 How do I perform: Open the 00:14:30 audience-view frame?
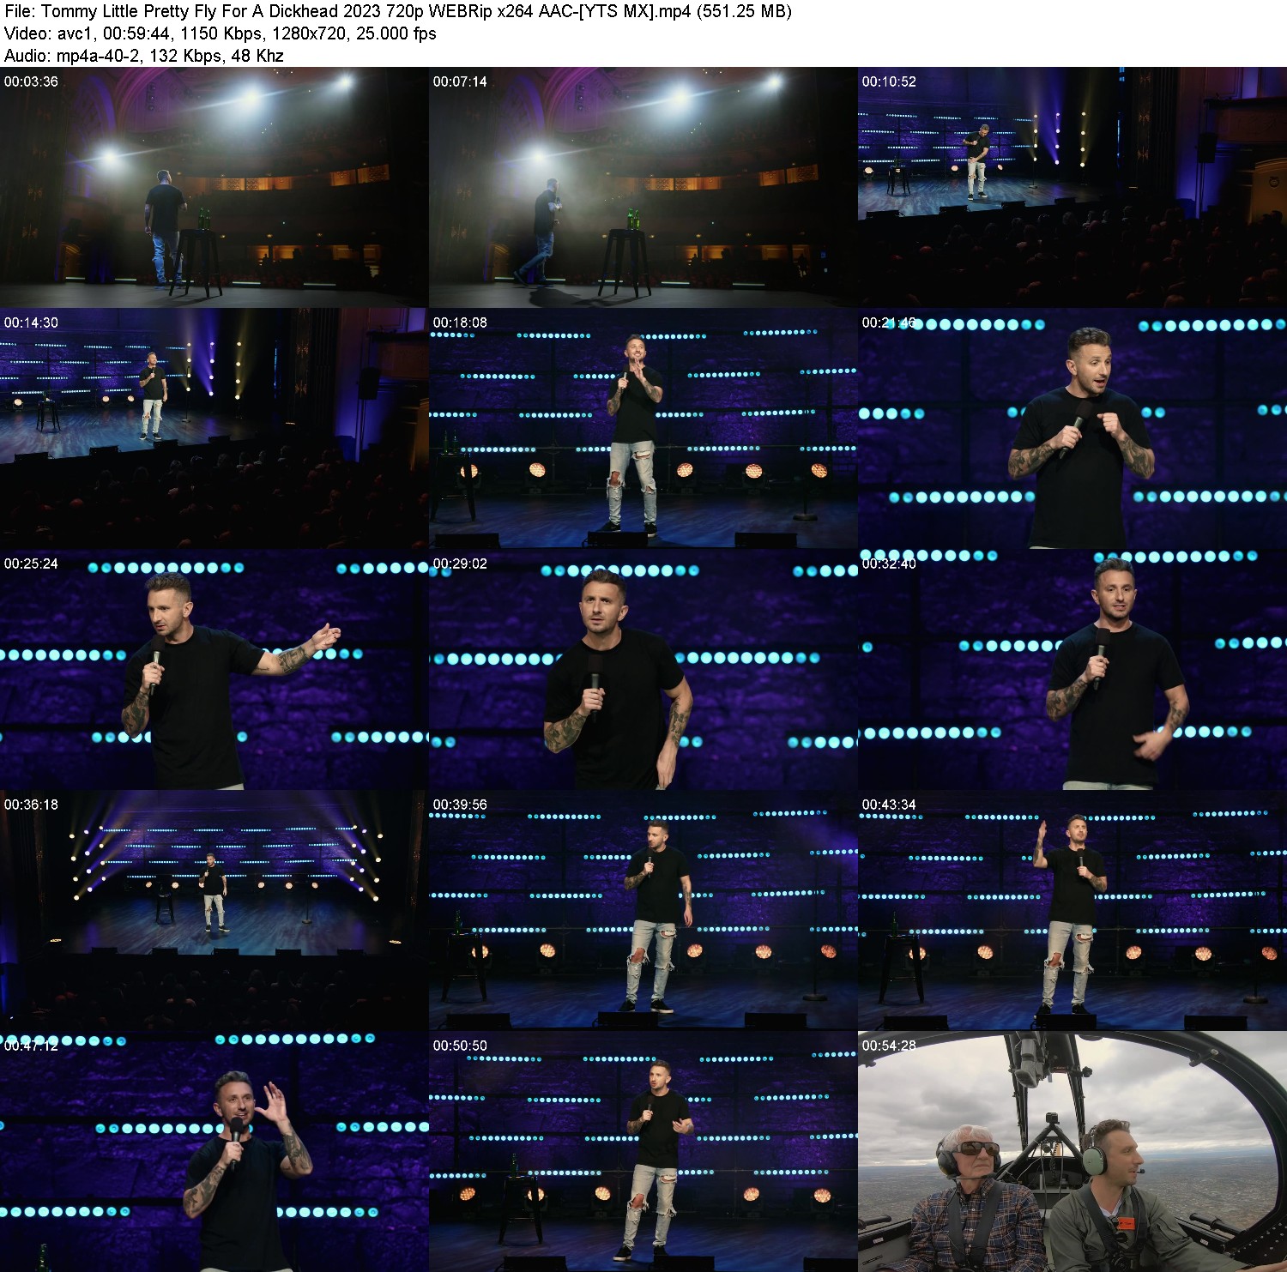[x=214, y=429]
